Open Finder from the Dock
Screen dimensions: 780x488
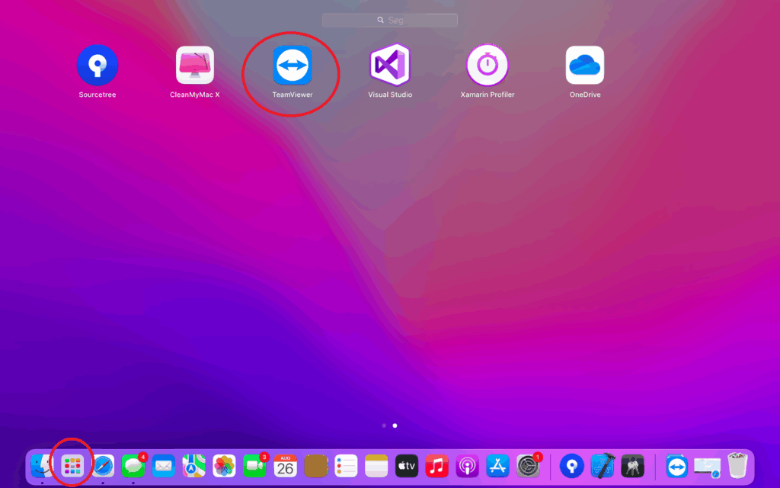click(42, 465)
